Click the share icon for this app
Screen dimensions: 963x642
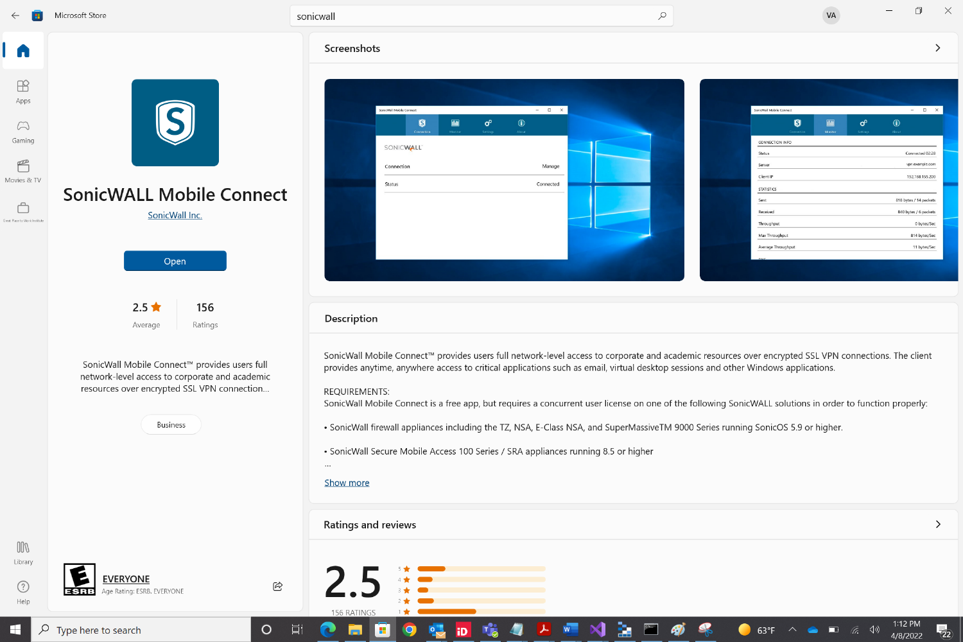tap(277, 586)
